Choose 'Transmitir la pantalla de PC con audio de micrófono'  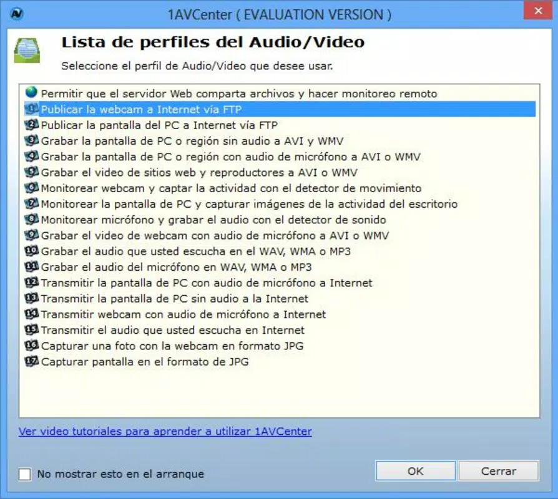[x=207, y=283]
